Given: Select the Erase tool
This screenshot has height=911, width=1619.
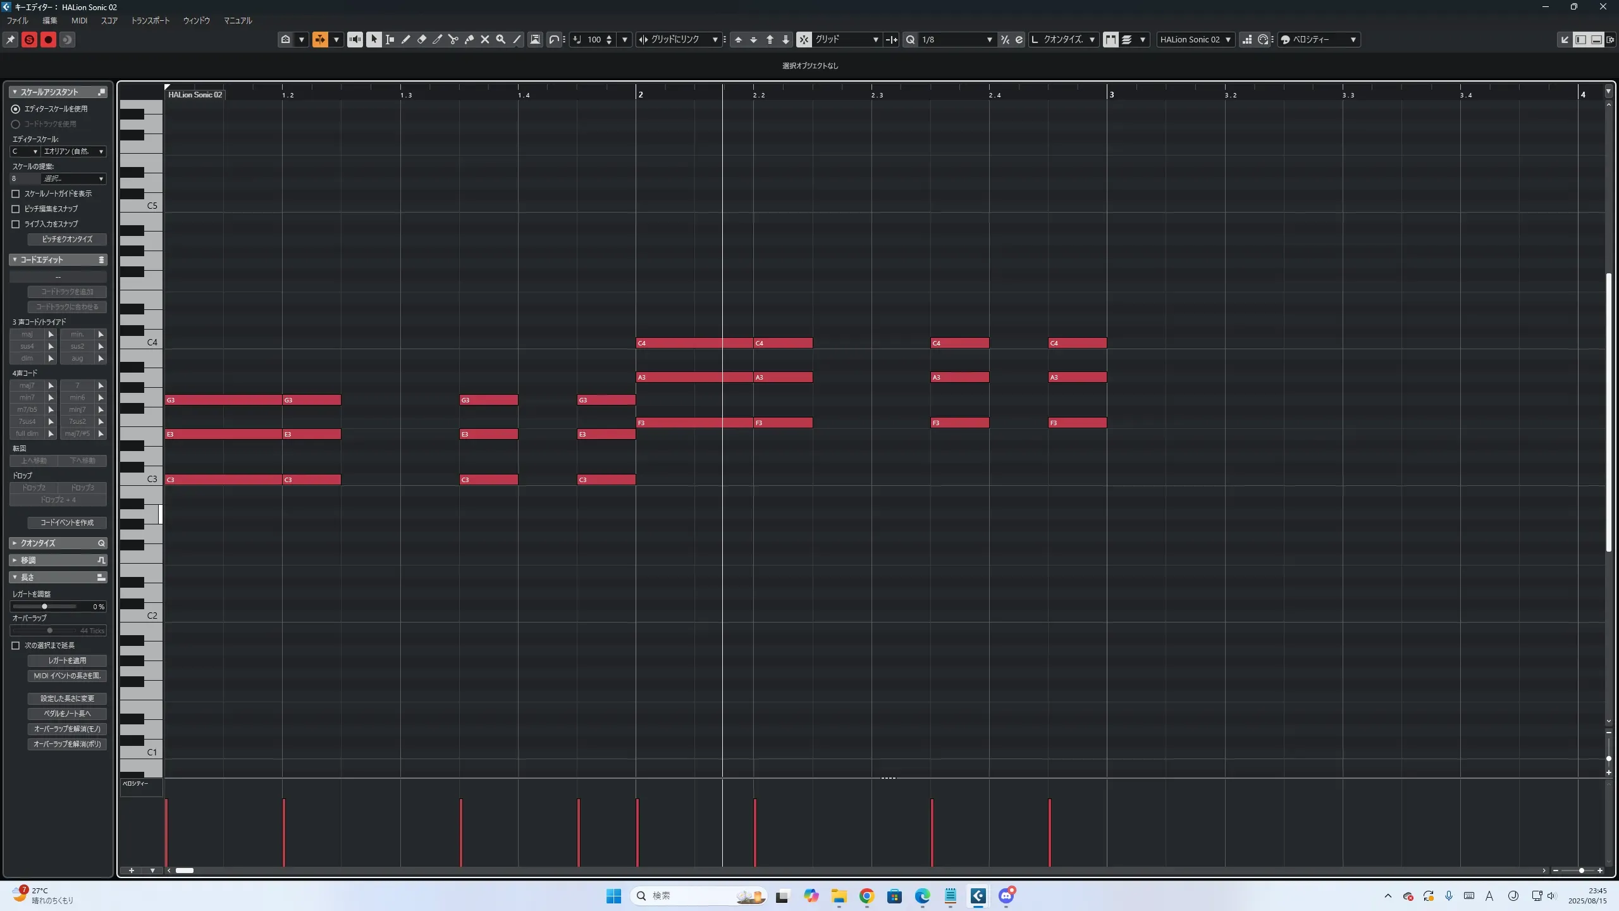Looking at the screenshot, I should [x=422, y=39].
